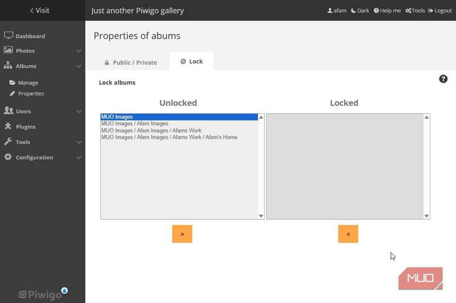456x303 pixels.
Task: Select the Lock tab
Action: [192, 61]
